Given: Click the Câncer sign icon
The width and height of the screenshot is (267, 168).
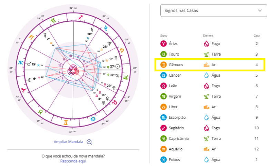Looking at the screenshot, I should (x=164, y=75).
